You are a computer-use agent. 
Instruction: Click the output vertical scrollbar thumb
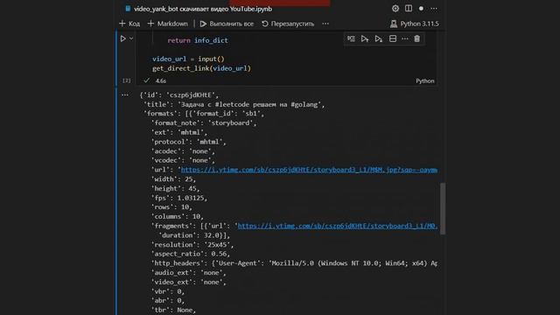443,208
